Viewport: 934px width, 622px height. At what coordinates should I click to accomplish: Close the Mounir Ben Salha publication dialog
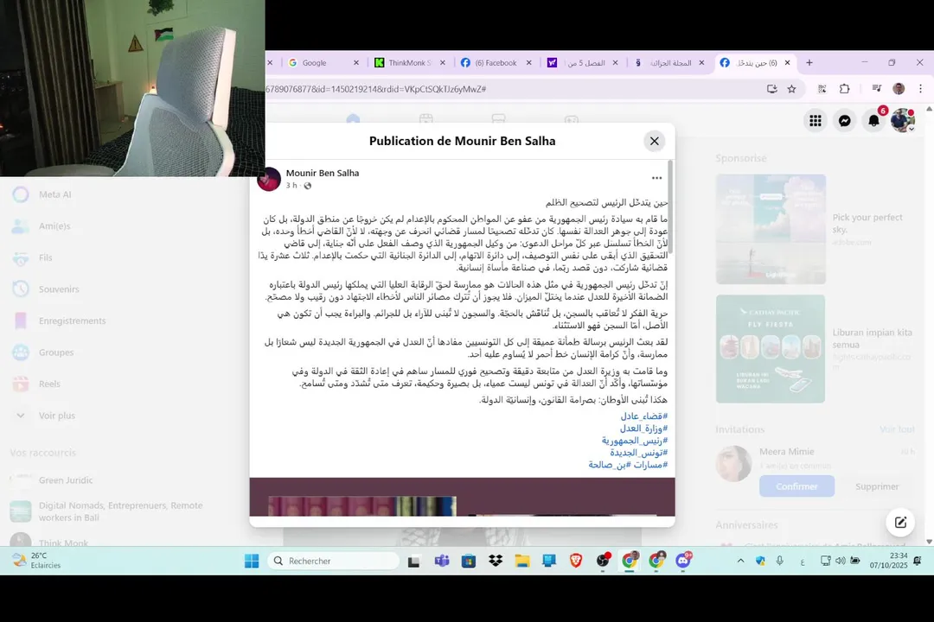(654, 141)
